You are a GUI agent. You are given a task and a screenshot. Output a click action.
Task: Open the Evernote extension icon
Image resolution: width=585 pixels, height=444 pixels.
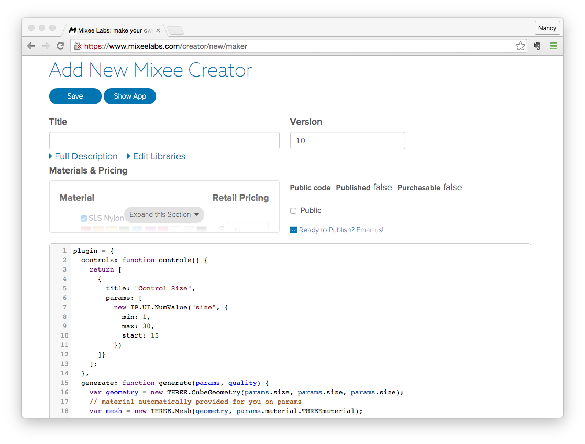pyautogui.click(x=537, y=46)
